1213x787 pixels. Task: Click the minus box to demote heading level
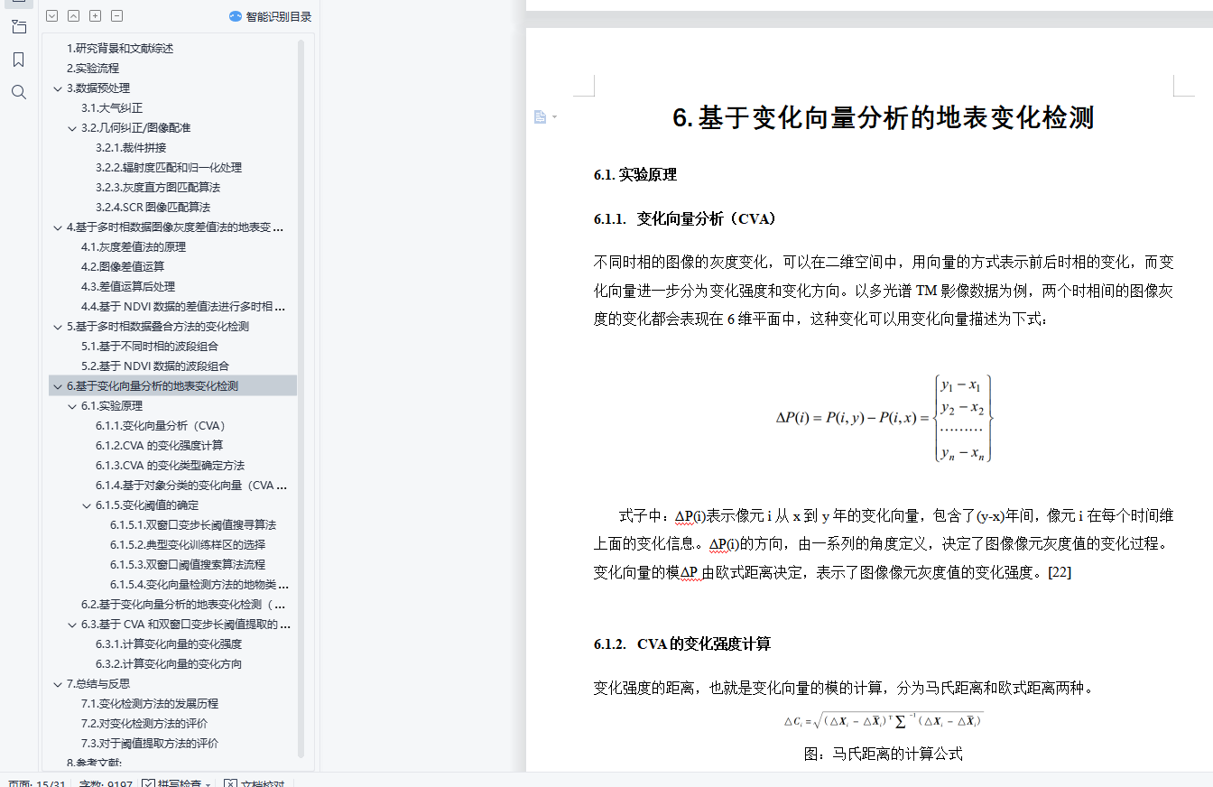click(x=116, y=15)
